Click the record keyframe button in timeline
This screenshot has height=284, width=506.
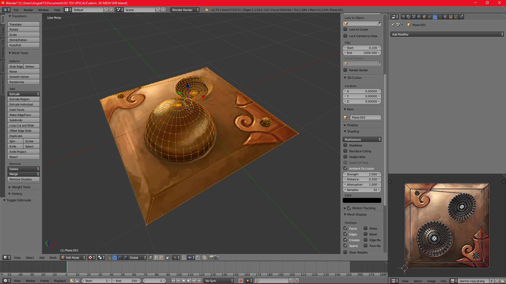click(x=241, y=281)
